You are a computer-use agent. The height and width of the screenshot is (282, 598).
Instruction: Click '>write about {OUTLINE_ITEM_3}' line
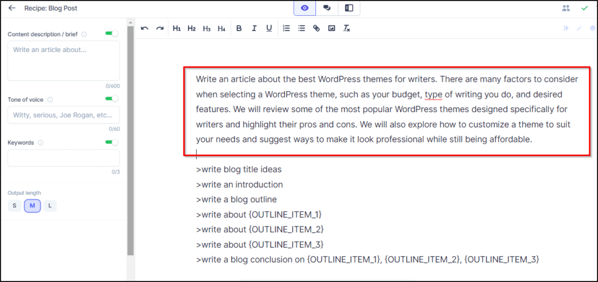click(260, 244)
